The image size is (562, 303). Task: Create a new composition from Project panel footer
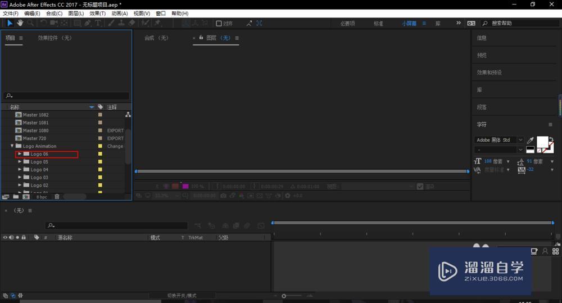26,197
